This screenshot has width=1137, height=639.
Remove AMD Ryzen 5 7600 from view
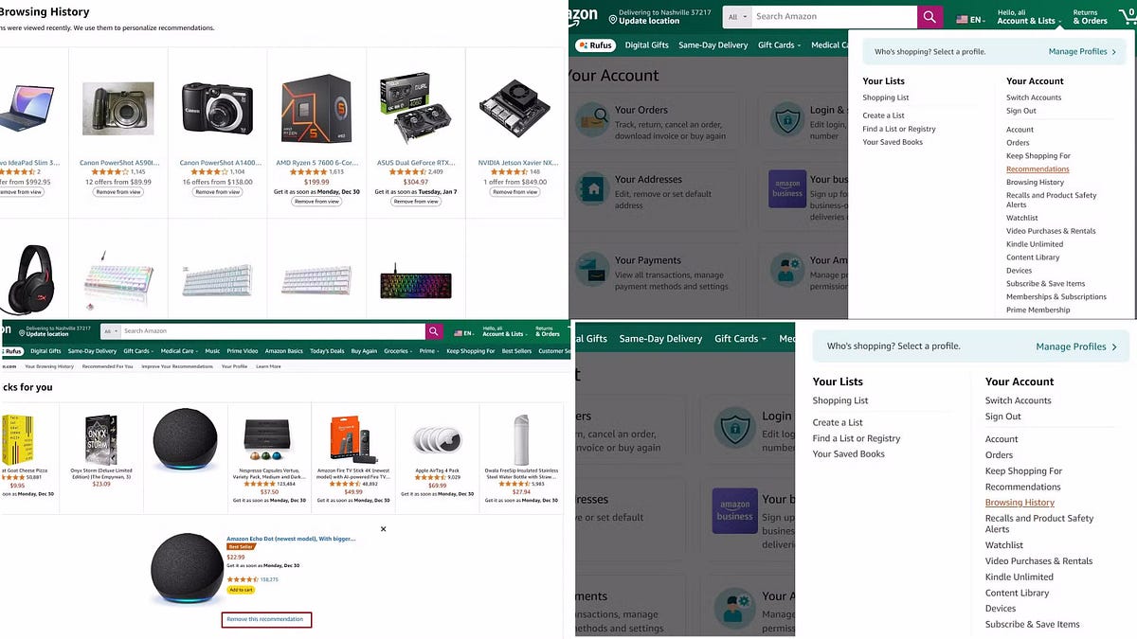pos(316,202)
